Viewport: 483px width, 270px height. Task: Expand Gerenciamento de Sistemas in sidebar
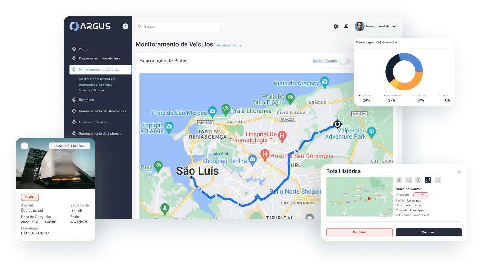point(100,133)
